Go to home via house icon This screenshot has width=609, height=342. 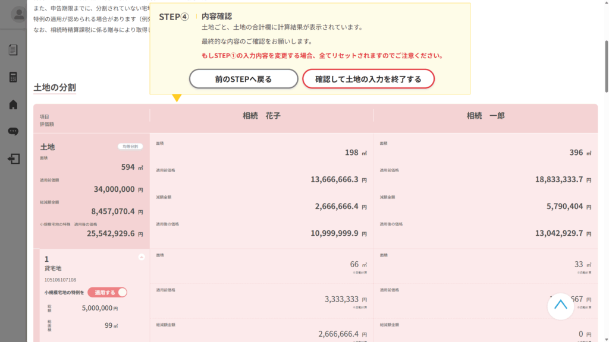coord(13,104)
